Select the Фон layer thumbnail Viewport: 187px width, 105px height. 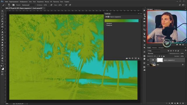click(153, 64)
